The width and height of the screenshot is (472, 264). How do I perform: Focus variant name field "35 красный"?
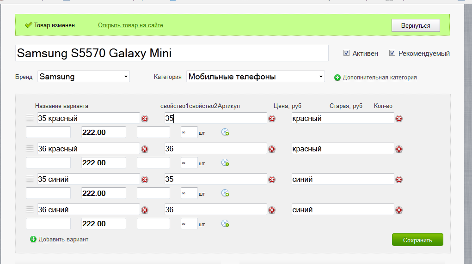pos(89,118)
